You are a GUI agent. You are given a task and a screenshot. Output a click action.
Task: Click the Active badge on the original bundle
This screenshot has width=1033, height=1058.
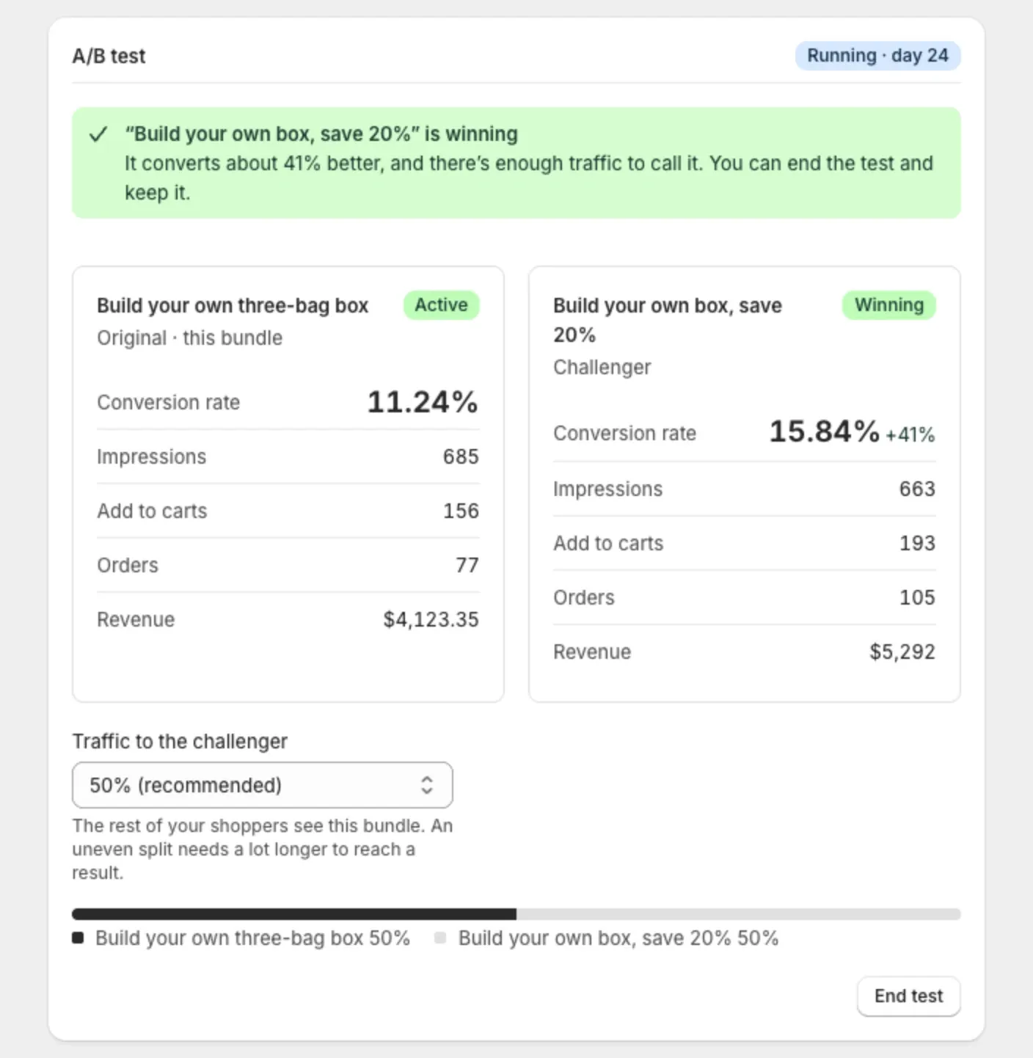coord(441,304)
